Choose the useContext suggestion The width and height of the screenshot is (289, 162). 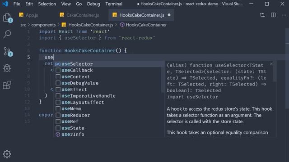[109, 76]
